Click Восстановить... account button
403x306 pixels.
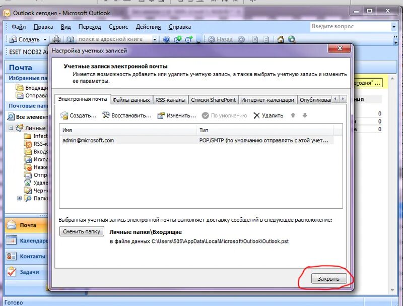click(x=127, y=116)
